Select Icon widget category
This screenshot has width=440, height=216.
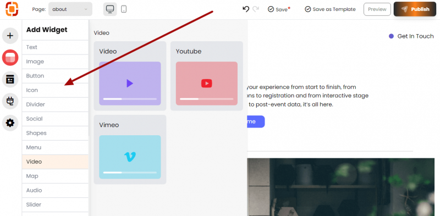coord(56,90)
